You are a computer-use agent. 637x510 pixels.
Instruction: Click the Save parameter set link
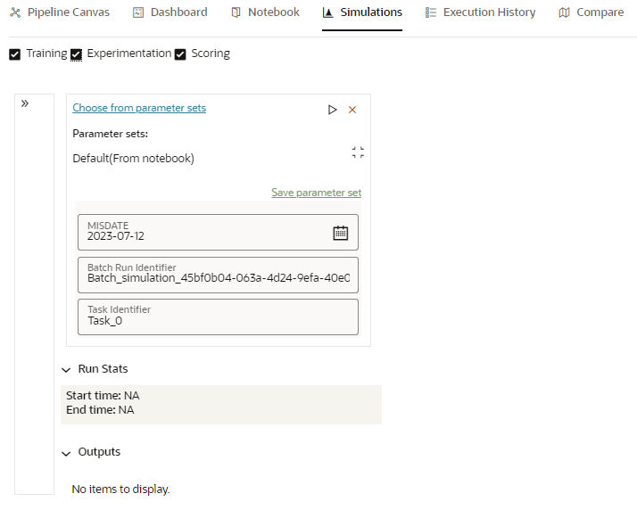click(x=316, y=193)
